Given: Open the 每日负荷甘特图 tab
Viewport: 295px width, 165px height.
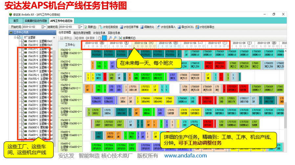Looking at the screenshot, I should [82, 33].
